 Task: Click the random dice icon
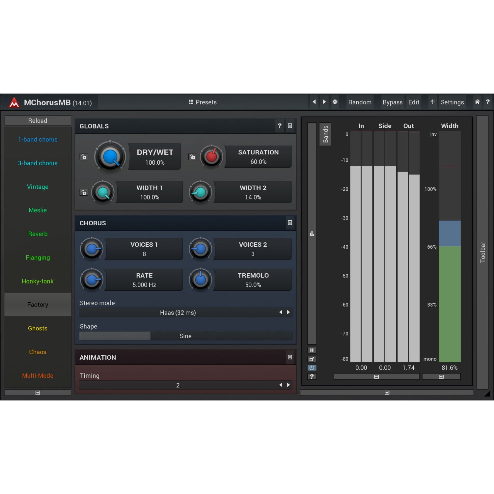[x=335, y=102]
